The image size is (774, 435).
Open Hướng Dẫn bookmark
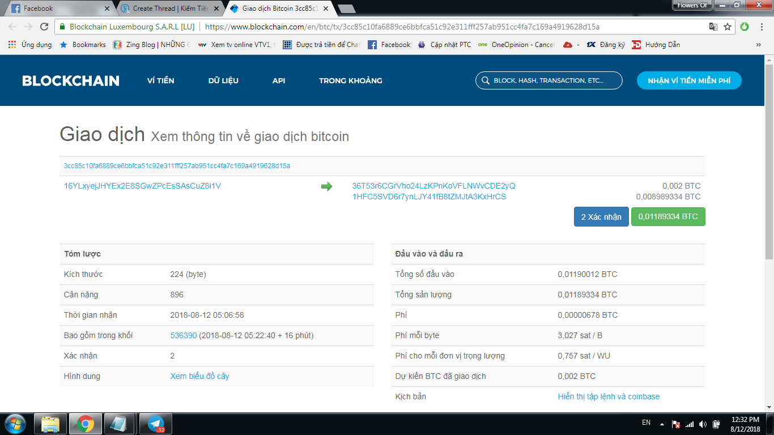coord(656,45)
